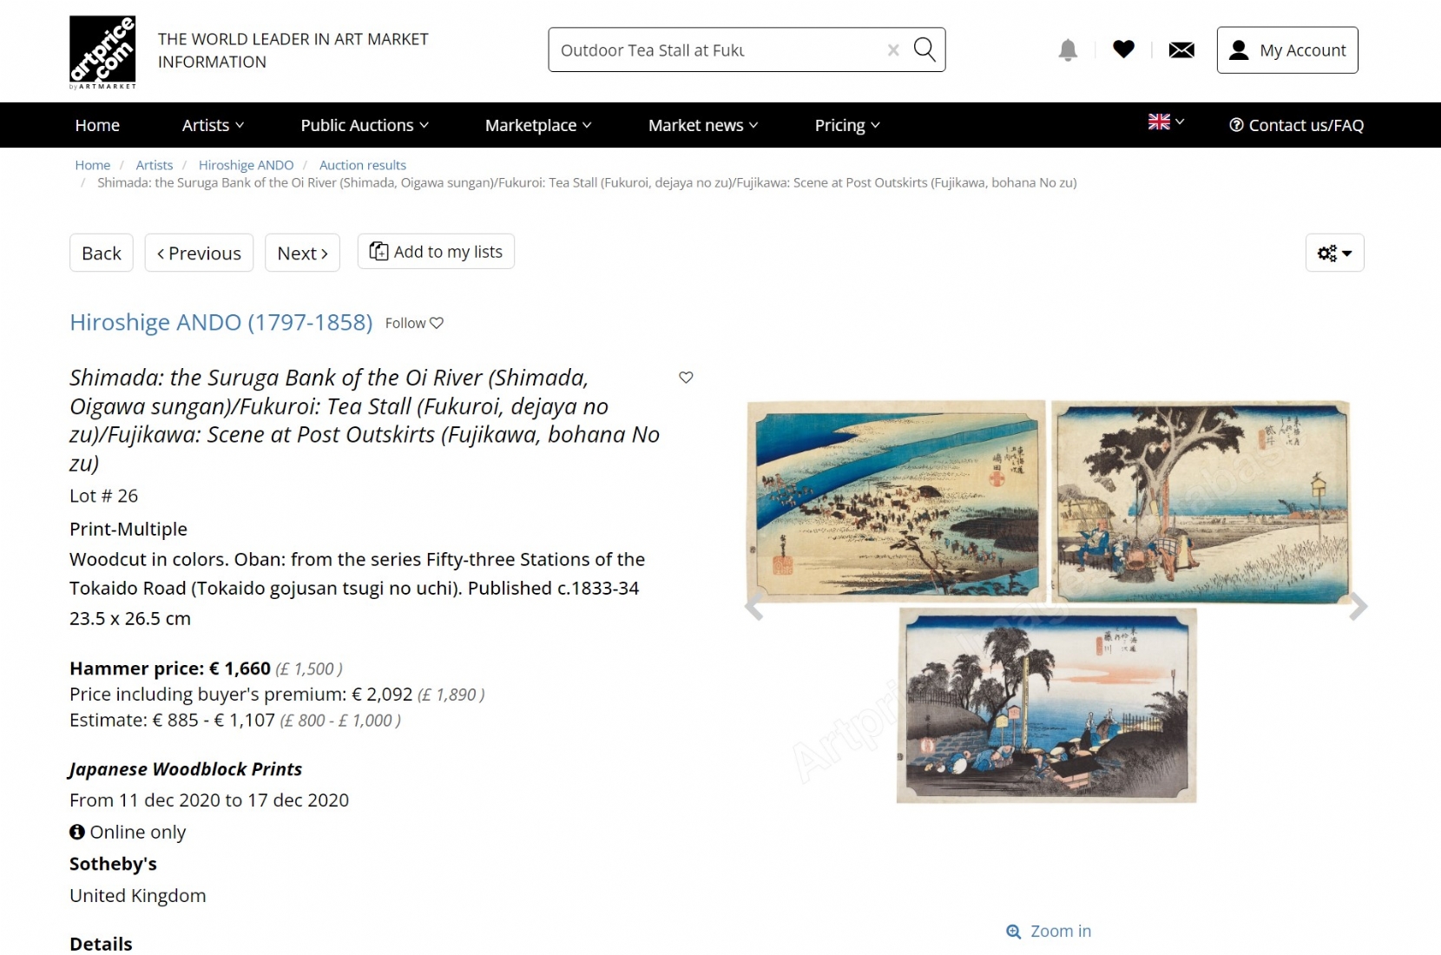This screenshot has width=1441, height=955.
Task: Open Auction results breadcrumb link
Action: pyautogui.click(x=362, y=165)
